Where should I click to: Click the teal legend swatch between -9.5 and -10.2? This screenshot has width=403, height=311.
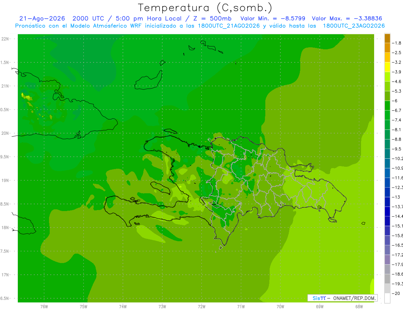click(387, 154)
